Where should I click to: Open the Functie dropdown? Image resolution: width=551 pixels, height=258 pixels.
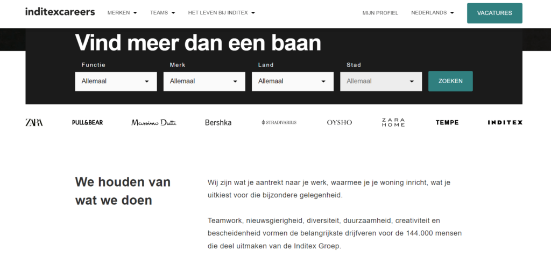point(116,82)
